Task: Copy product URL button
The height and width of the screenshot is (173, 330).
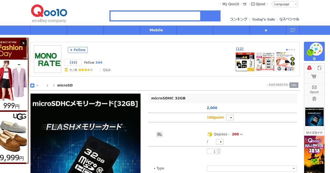Action: coord(294,85)
